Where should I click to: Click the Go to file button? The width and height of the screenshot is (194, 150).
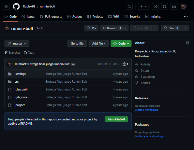77,44
